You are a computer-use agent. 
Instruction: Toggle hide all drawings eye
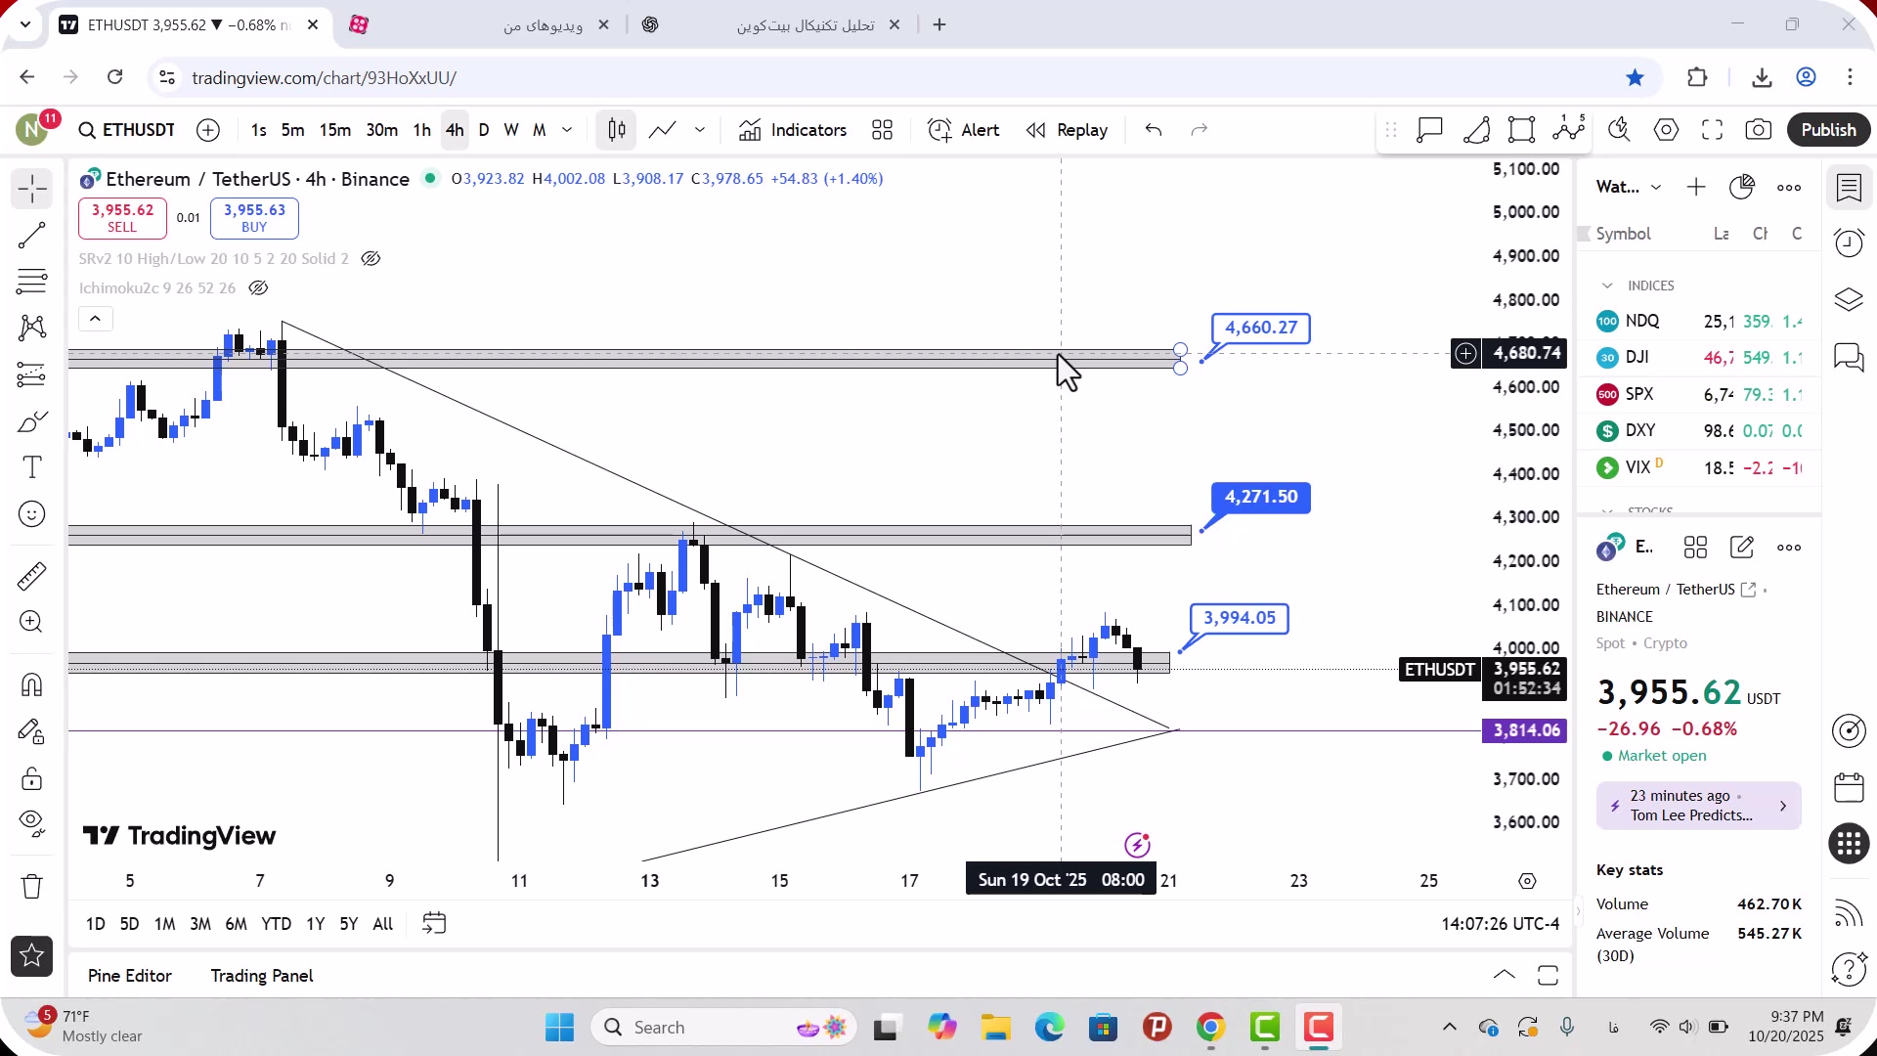32,824
